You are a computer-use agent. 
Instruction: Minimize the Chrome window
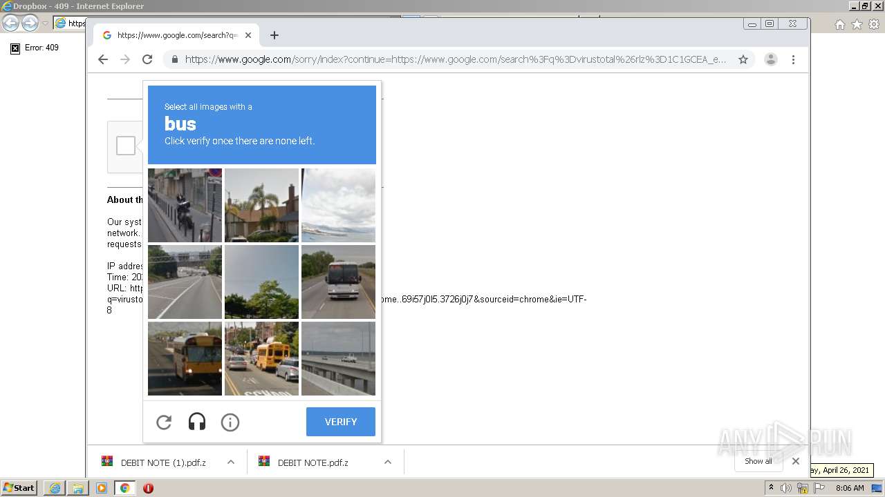pos(752,24)
